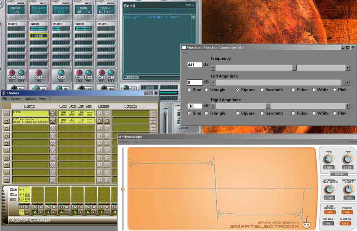
Task: Toggle power button for INPUT plugin in Chainer
Action: point(52,113)
